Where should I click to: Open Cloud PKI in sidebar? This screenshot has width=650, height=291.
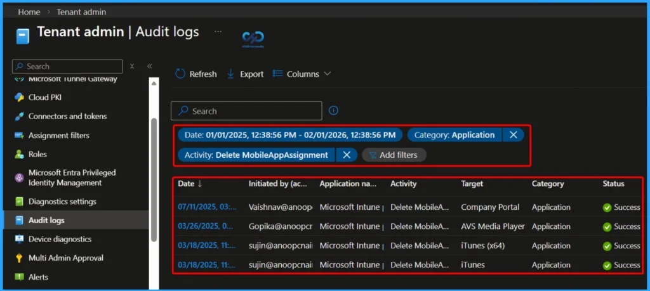pyautogui.click(x=45, y=98)
